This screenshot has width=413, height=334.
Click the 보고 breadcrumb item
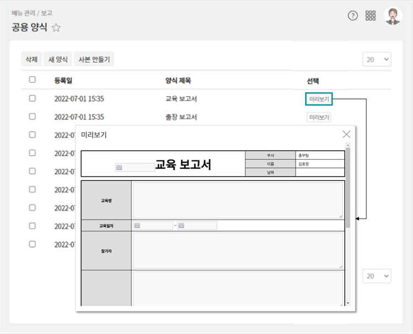(x=47, y=13)
